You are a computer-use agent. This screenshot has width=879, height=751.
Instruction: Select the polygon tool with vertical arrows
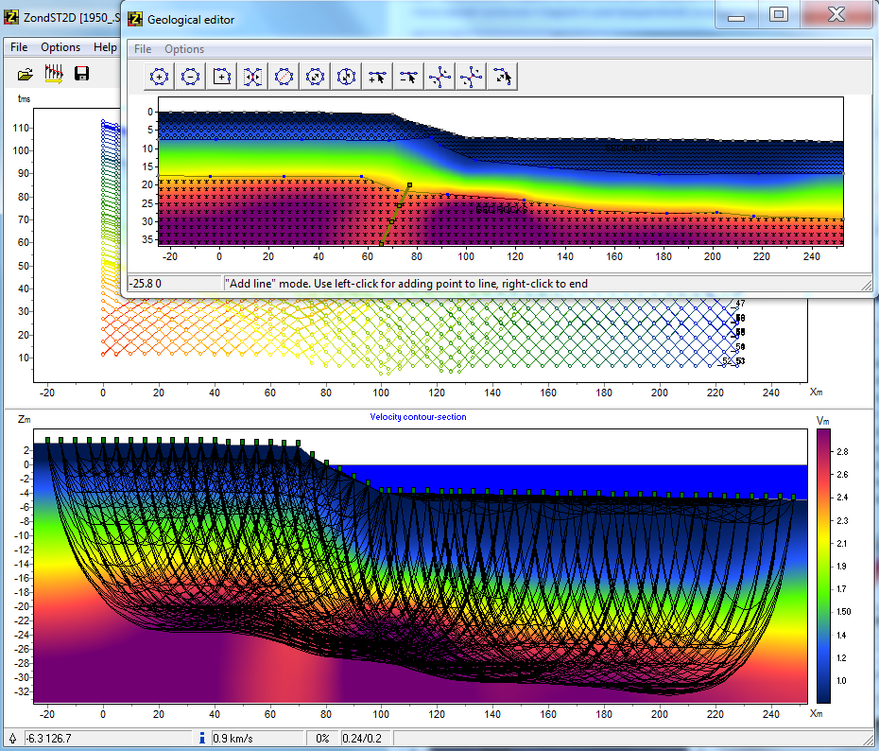[347, 78]
